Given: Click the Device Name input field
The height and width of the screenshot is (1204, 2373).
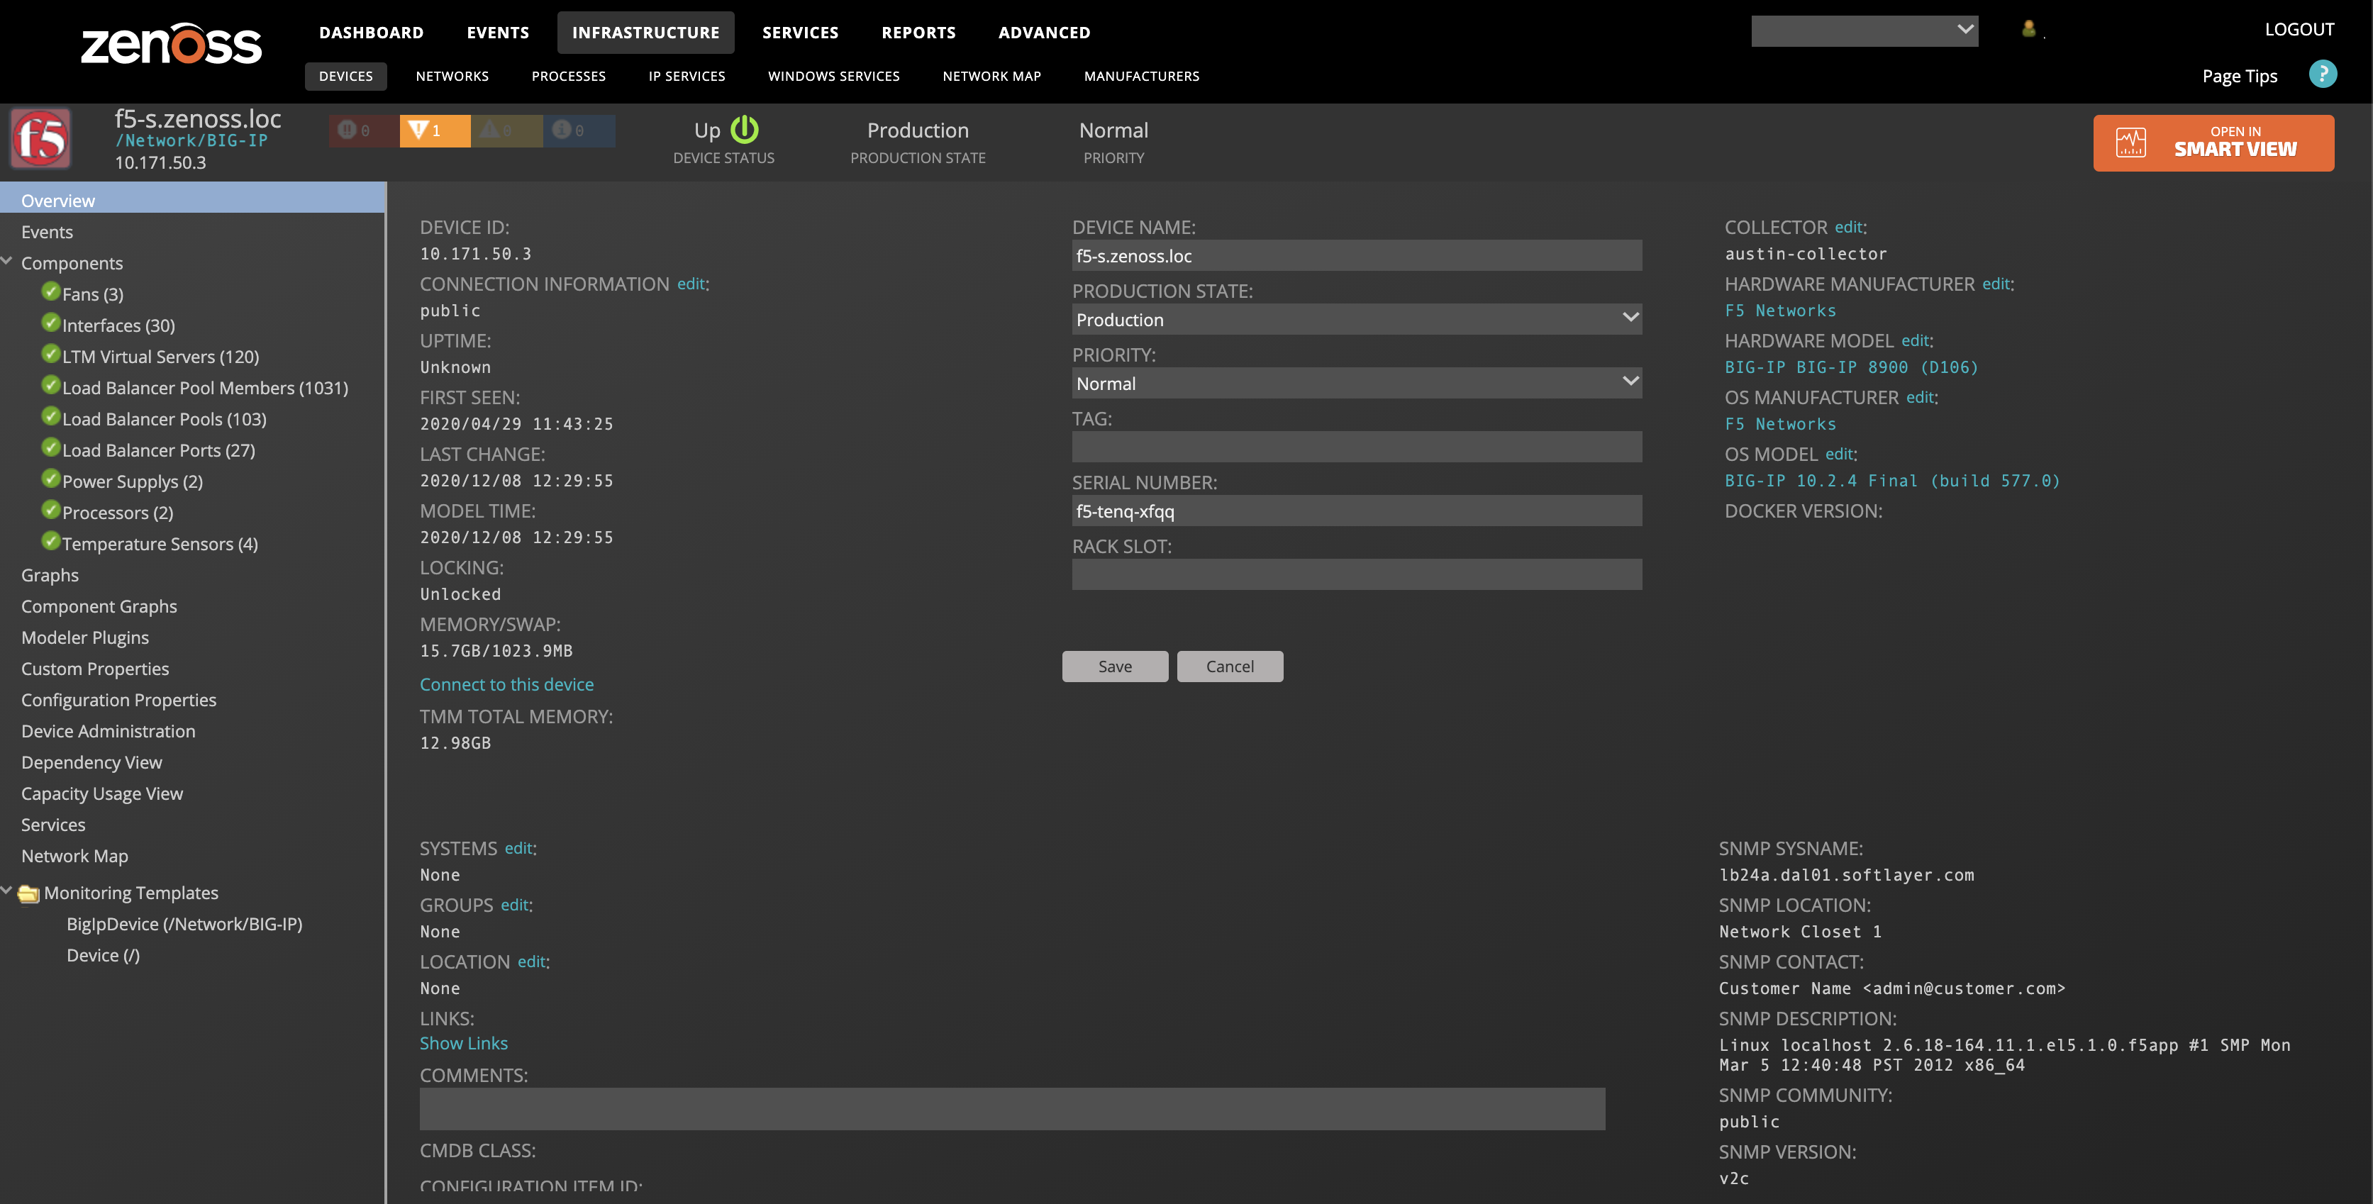Looking at the screenshot, I should tap(1356, 255).
